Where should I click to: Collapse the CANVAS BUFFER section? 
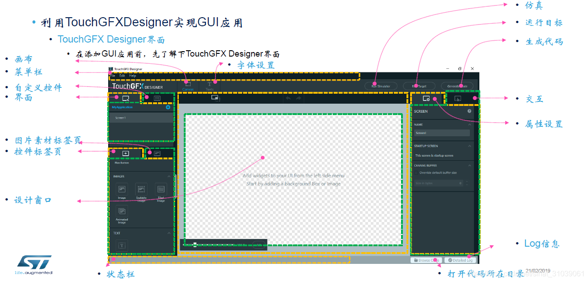(x=469, y=166)
